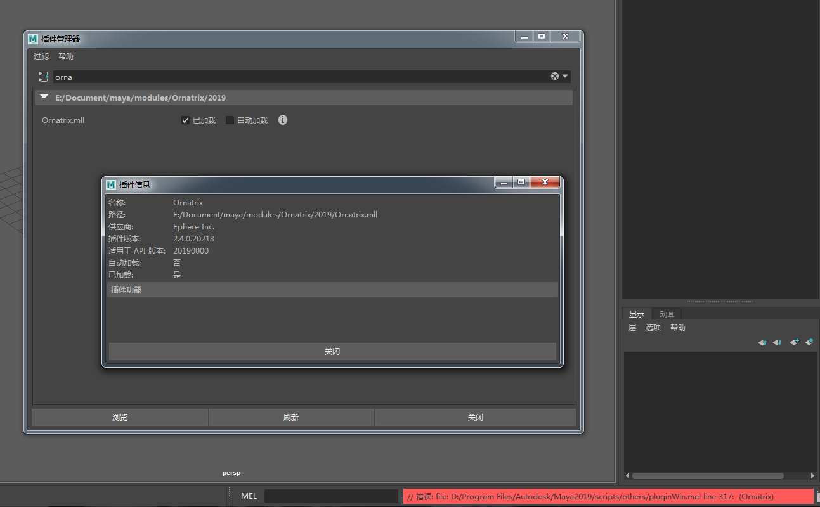This screenshot has height=507, width=820.
Task: Click the MEL command input field
Action: point(330,496)
